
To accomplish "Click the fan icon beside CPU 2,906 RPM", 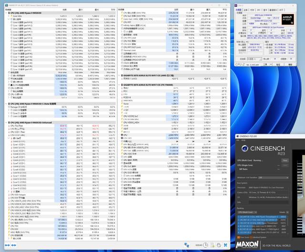I will pos(122,135).
